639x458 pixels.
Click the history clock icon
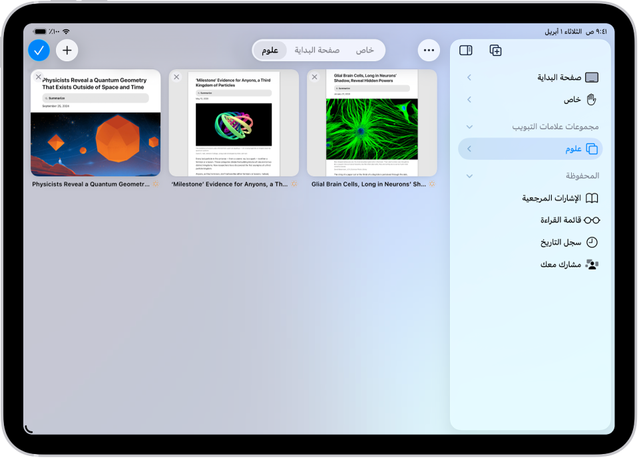point(592,243)
